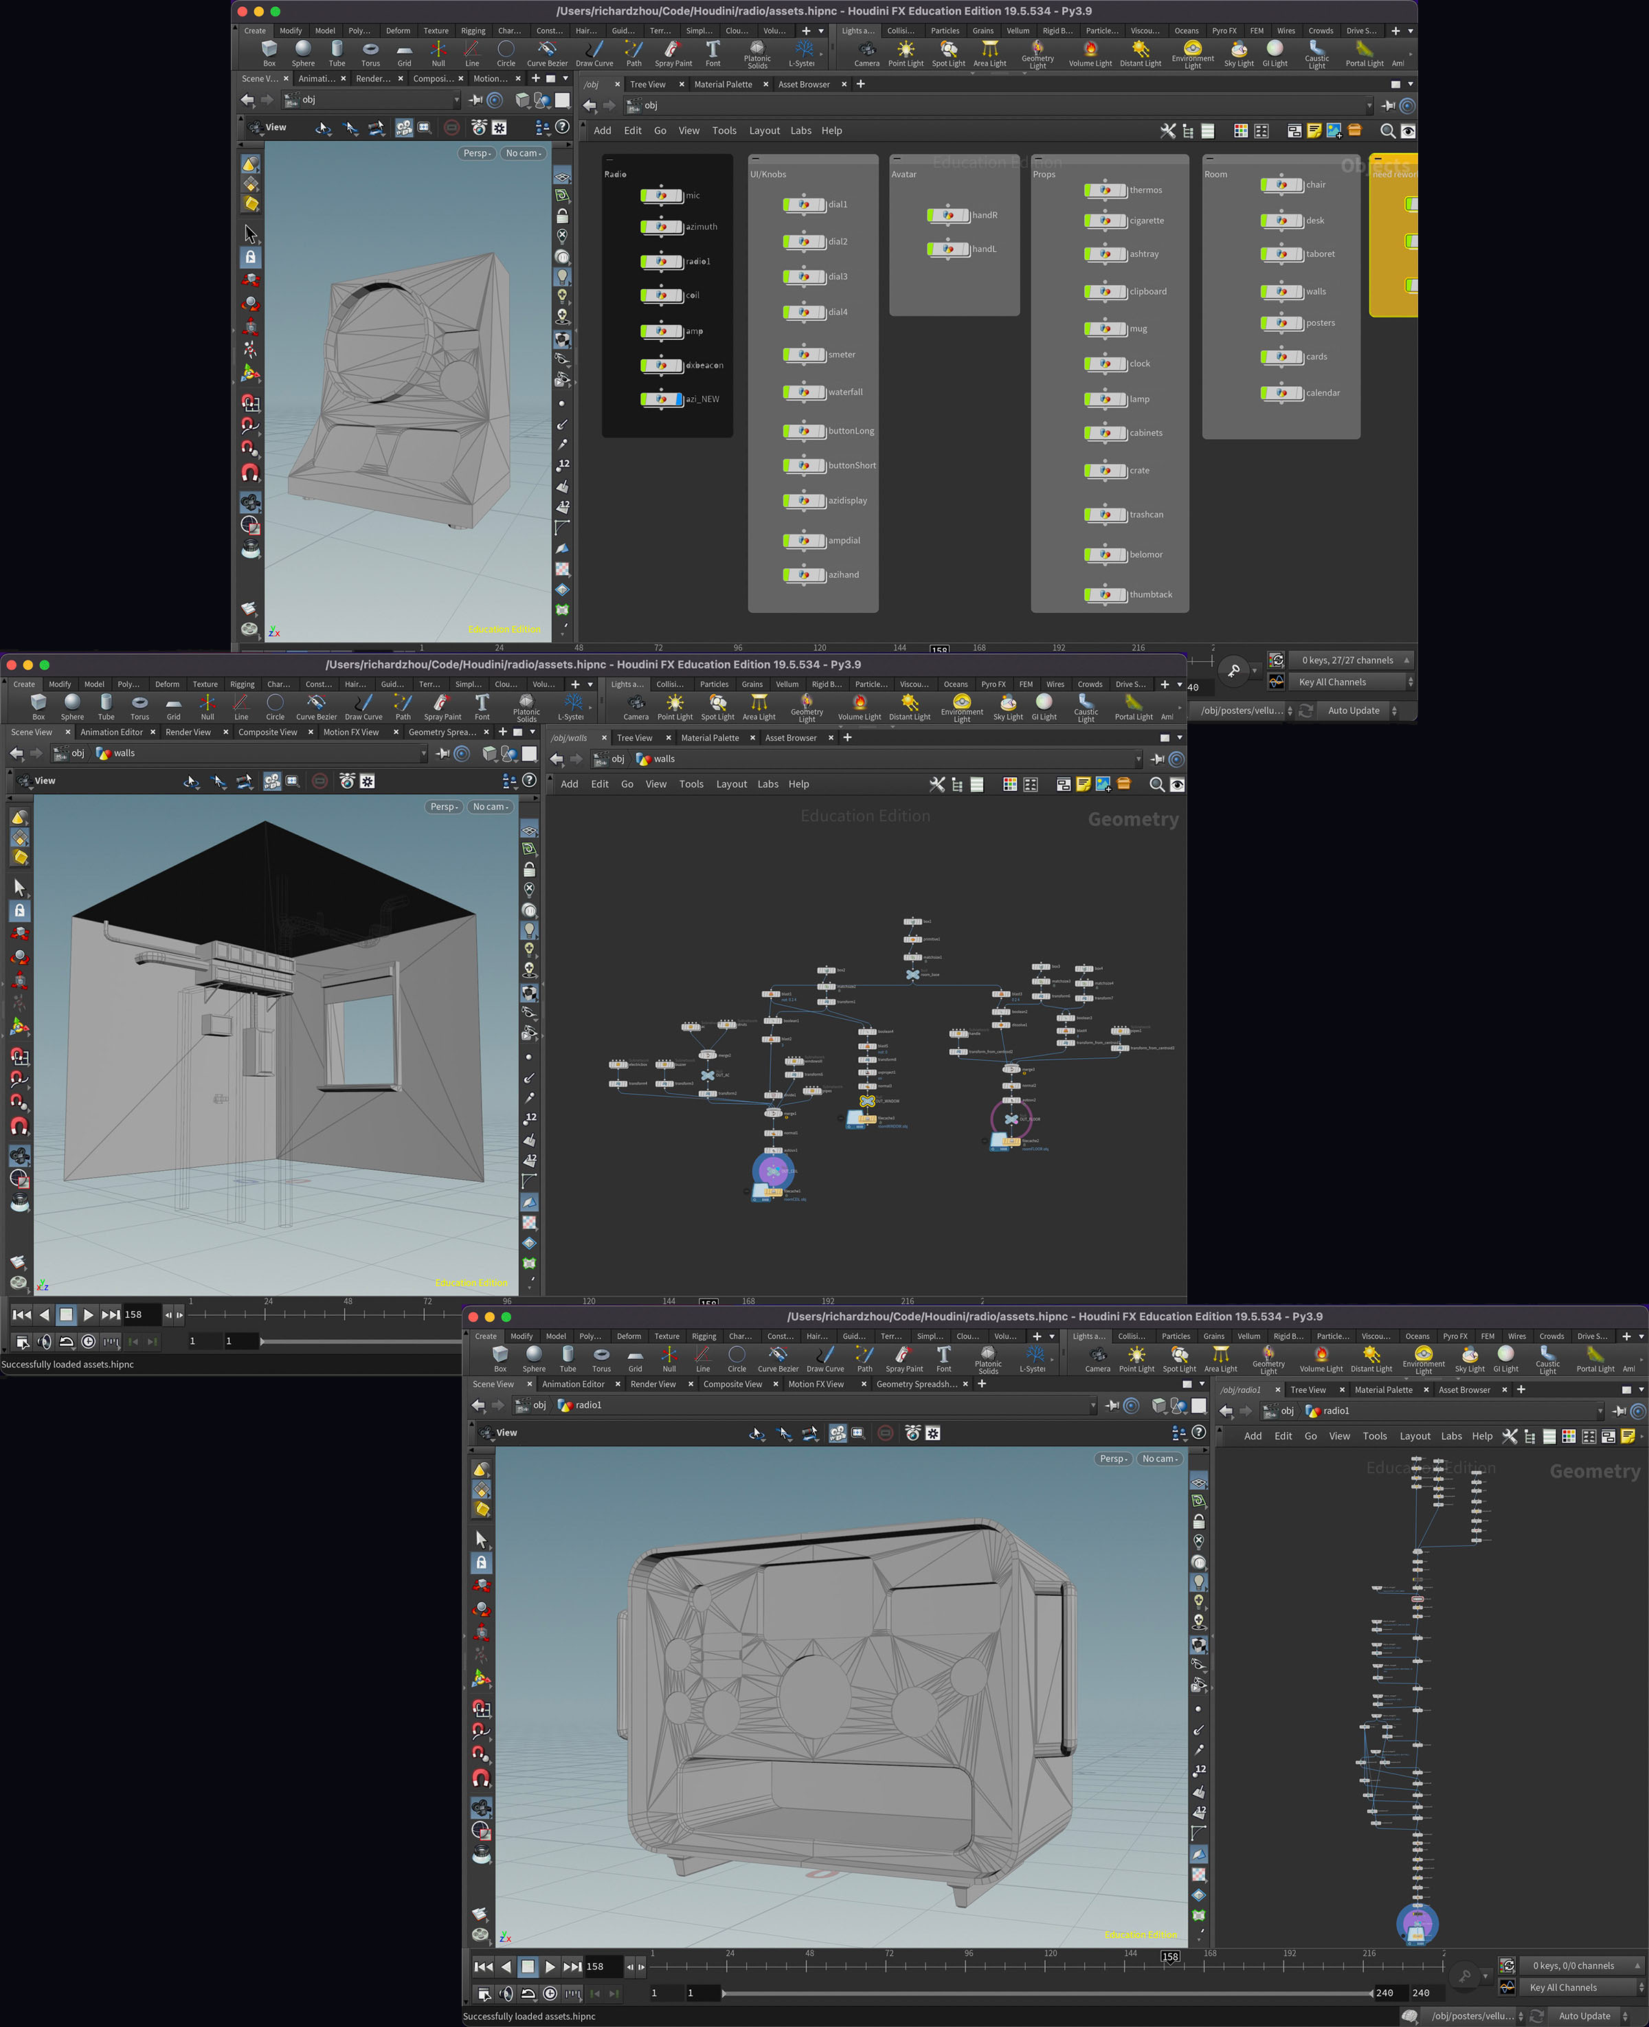Add Spot Light in middle window

coord(717,706)
